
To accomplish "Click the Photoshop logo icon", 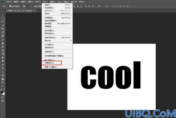I will pos(2,2).
